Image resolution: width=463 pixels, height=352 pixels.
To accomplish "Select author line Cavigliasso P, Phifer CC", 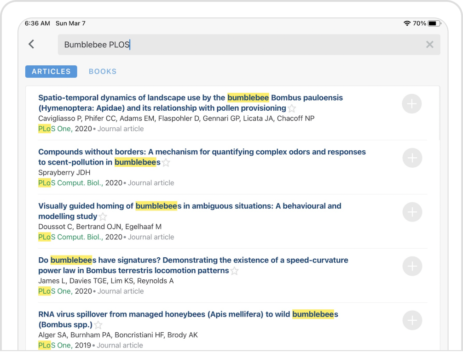I will pos(176,119).
